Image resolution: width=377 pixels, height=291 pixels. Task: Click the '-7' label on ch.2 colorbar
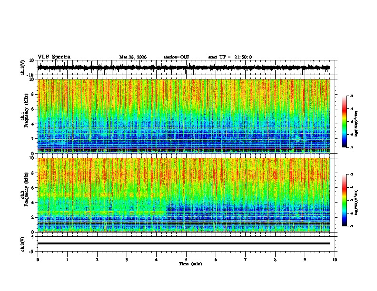pyautogui.click(x=351, y=226)
